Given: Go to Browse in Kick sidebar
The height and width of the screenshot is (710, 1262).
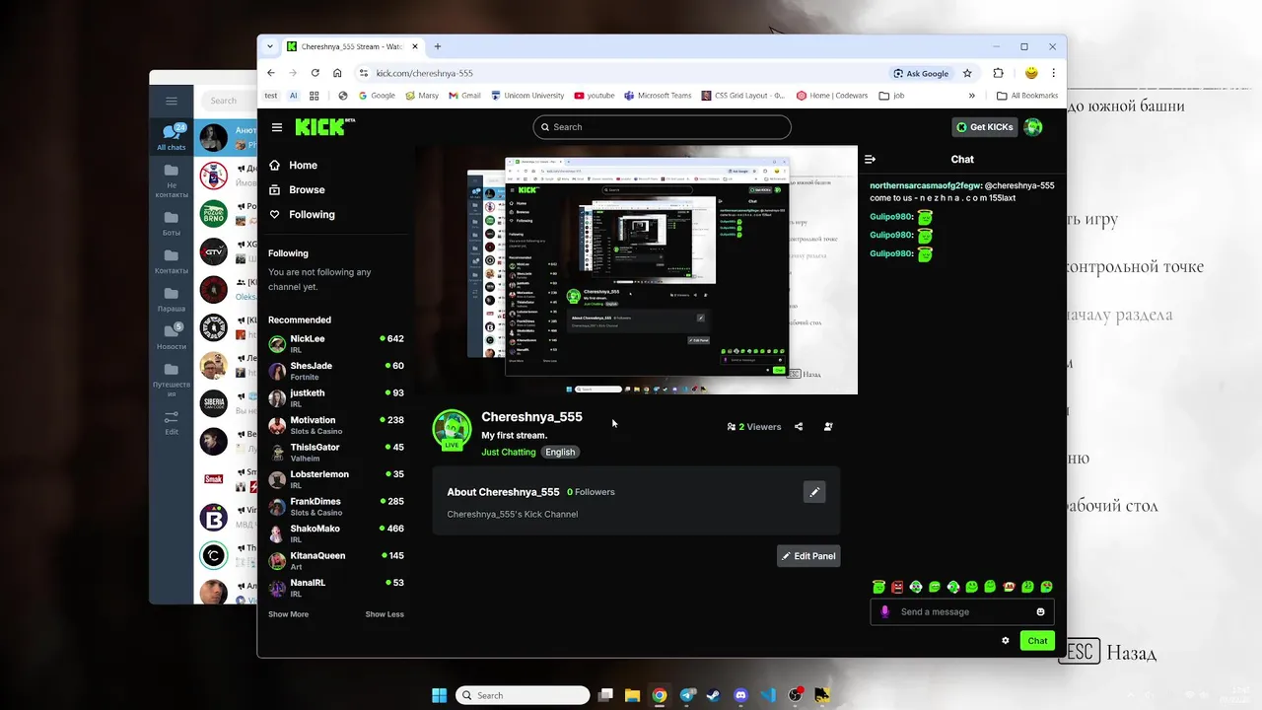Looking at the screenshot, I should click(x=297, y=189).
